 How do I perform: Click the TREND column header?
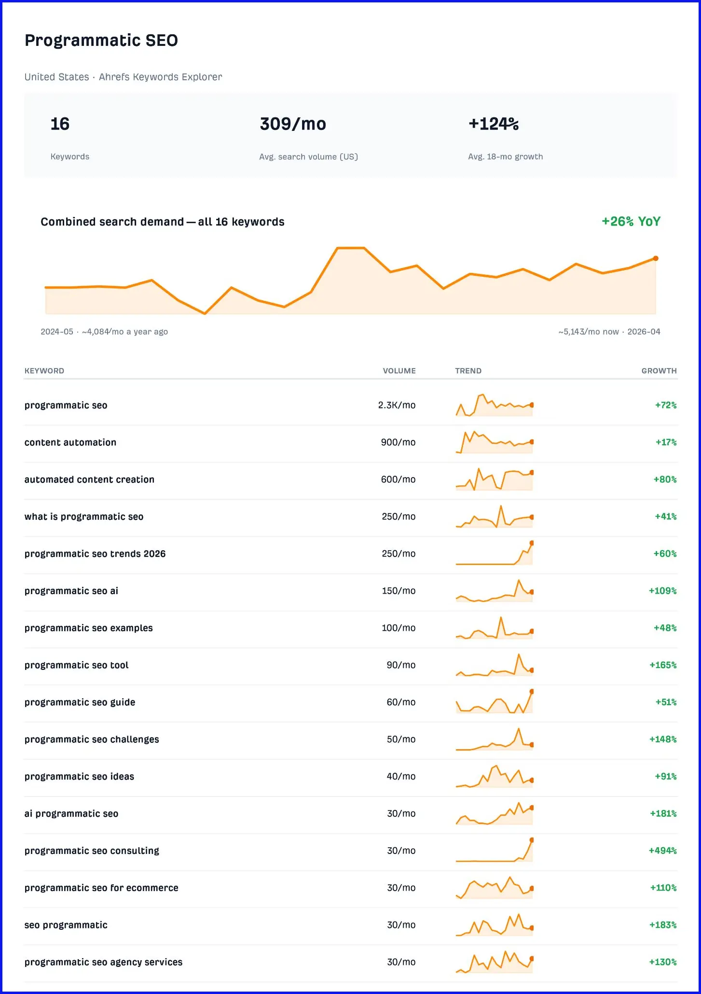(x=468, y=371)
